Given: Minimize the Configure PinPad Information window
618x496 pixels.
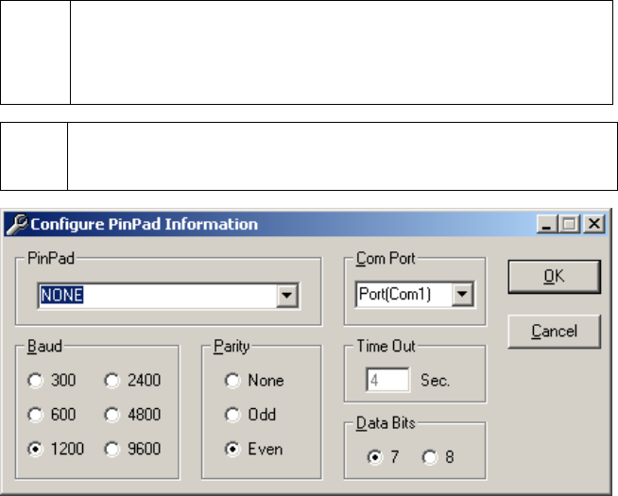Looking at the screenshot, I should coord(547,224).
